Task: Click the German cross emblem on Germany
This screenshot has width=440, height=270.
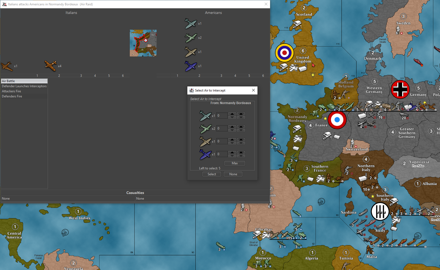Action: [400, 89]
